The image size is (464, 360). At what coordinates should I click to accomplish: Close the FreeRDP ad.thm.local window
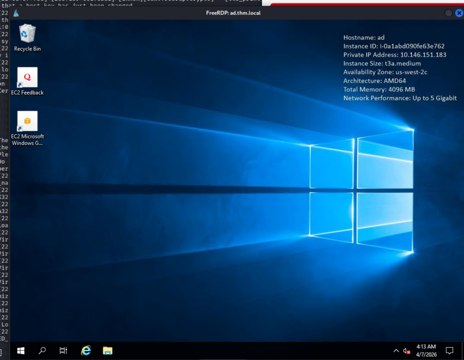pos(459,13)
